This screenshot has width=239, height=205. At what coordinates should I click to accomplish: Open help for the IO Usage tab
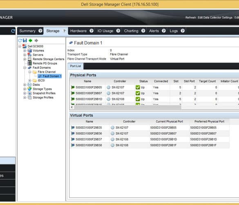click(x=118, y=31)
